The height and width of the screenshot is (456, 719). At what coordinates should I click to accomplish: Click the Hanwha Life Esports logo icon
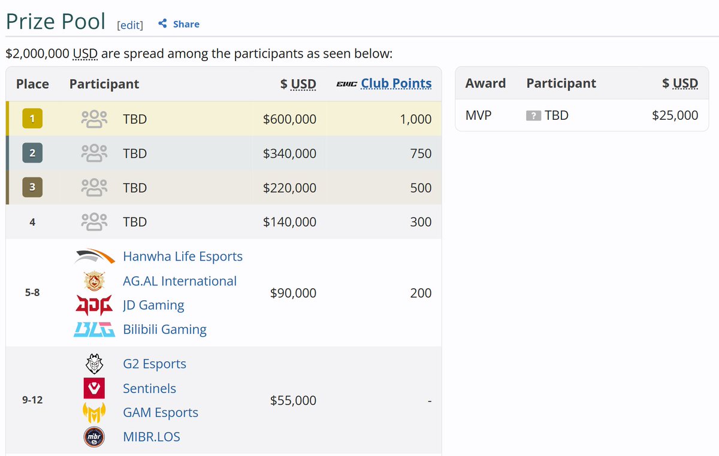95,256
